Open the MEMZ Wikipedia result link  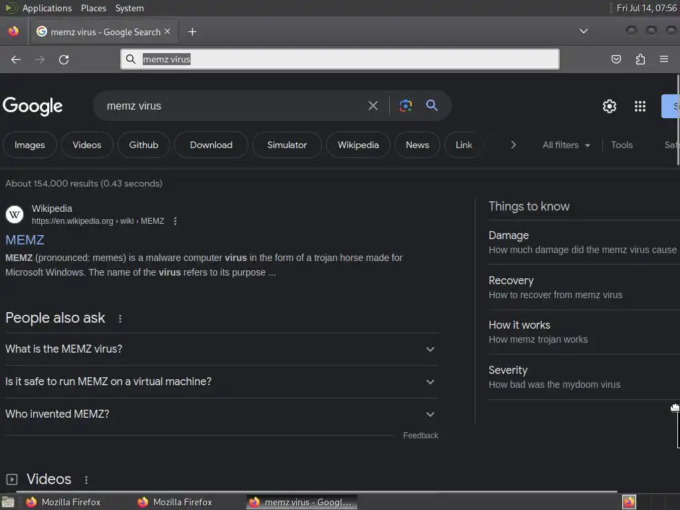pos(25,240)
